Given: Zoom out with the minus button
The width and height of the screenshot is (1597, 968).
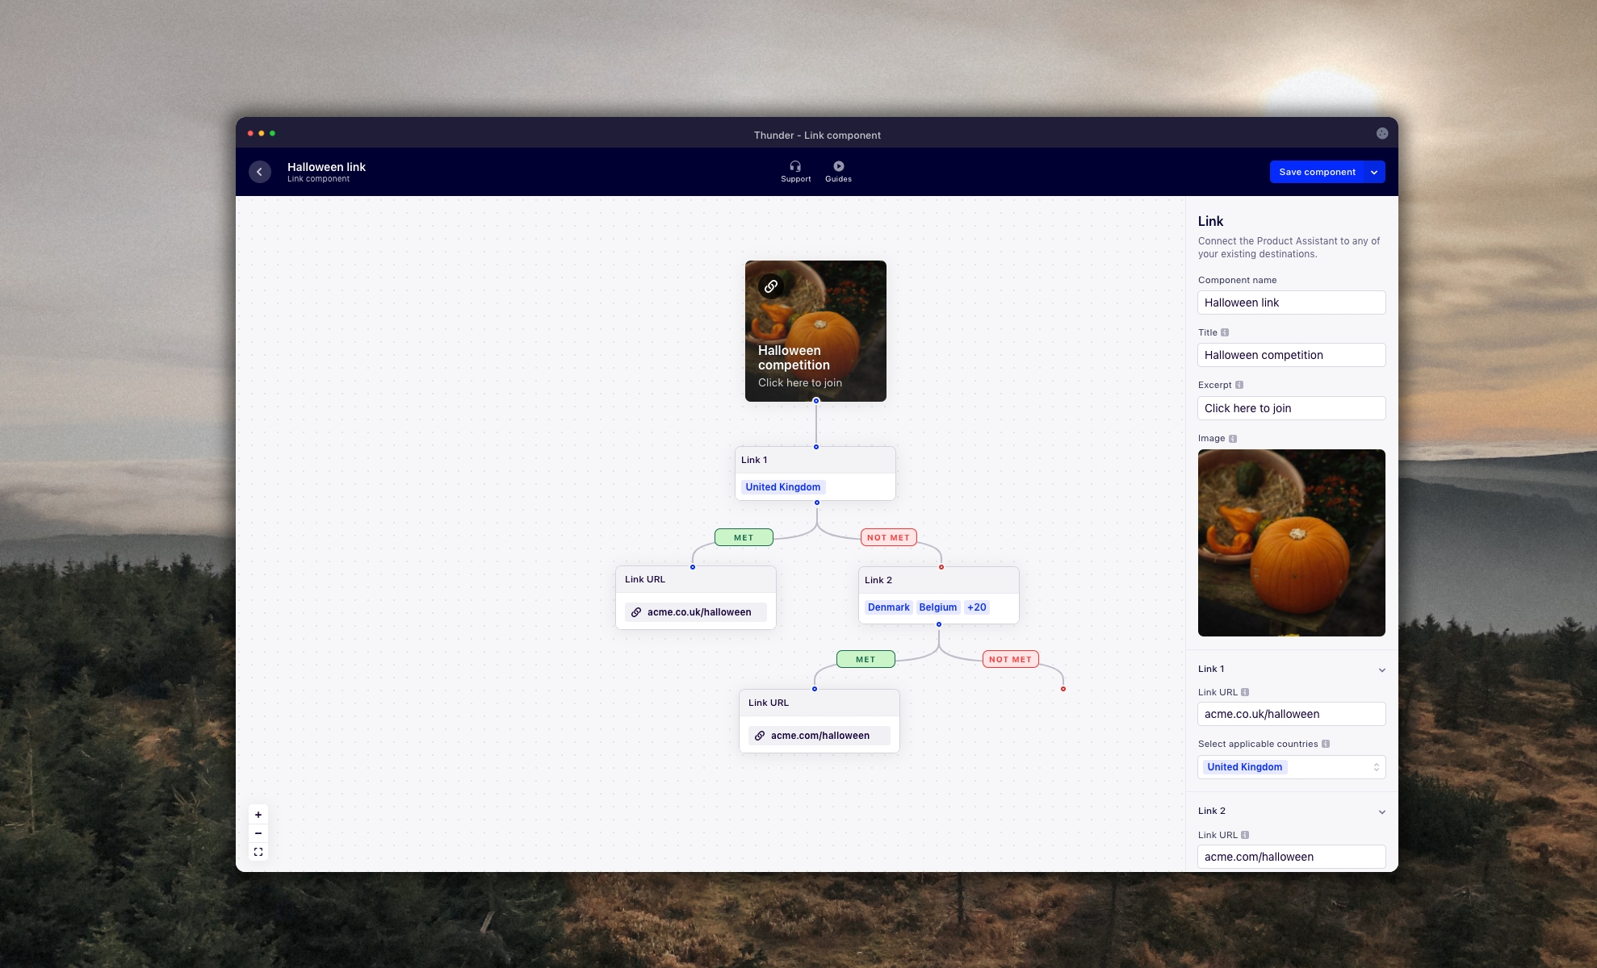Looking at the screenshot, I should tap(258, 833).
